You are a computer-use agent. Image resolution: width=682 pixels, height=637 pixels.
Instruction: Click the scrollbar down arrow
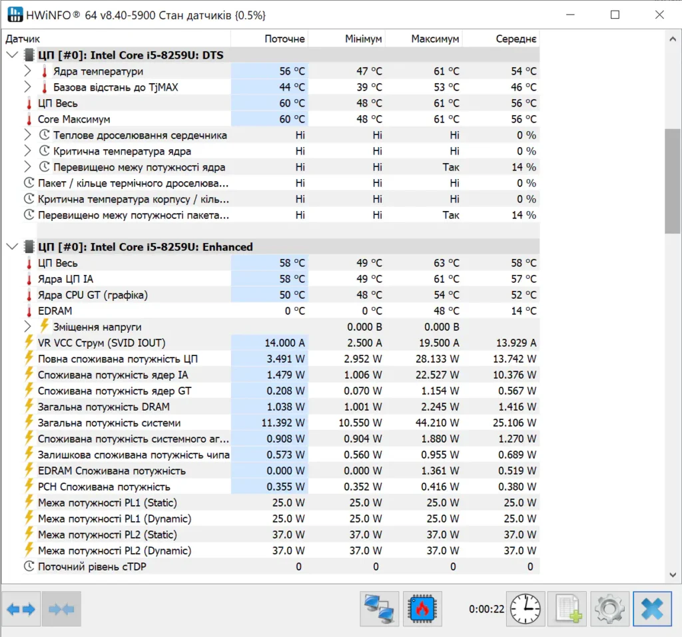click(673, 575)
